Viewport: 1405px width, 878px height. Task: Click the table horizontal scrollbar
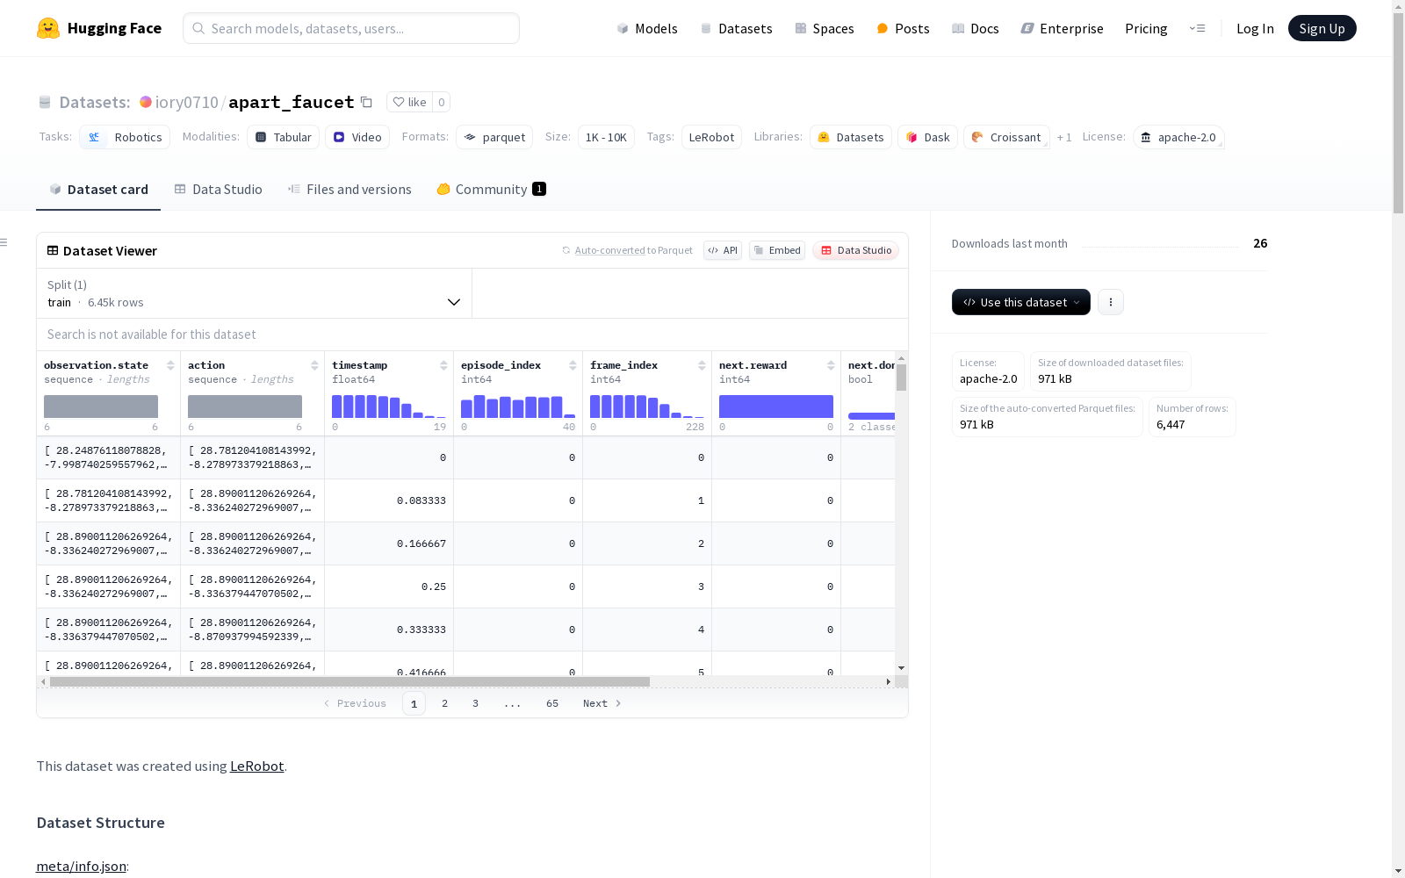click(x=349, y=681)
